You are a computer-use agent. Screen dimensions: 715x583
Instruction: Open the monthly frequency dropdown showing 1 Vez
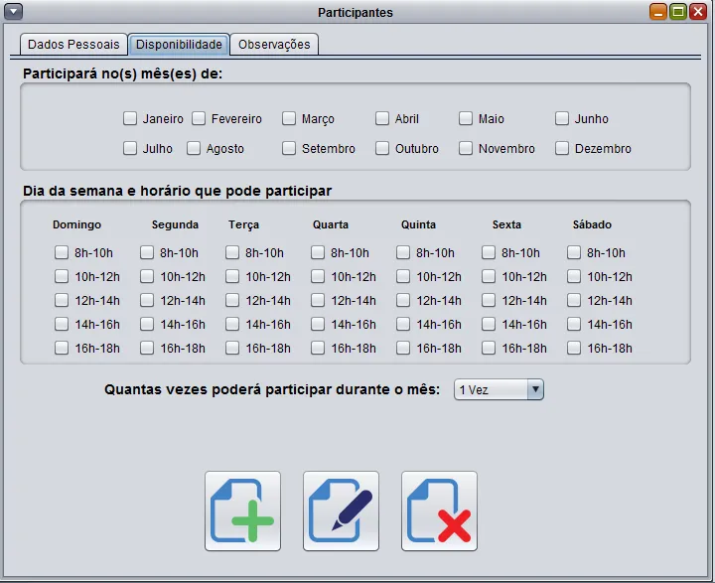(499, 389)
